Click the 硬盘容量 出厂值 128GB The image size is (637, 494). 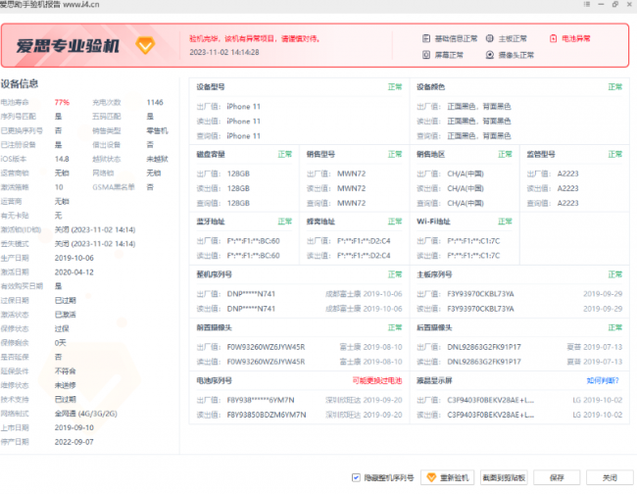pyautogui.click(x=238, y=173)
